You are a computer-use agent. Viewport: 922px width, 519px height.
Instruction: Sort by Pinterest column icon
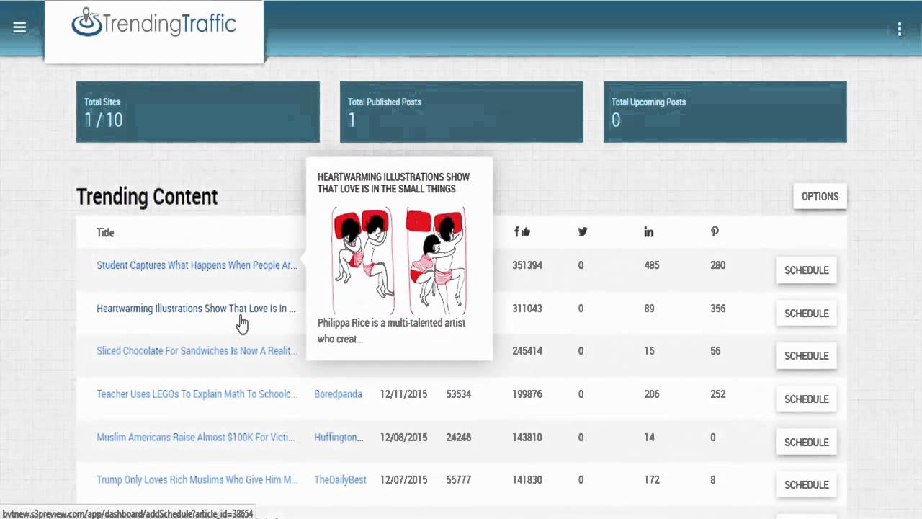(715, 231)
